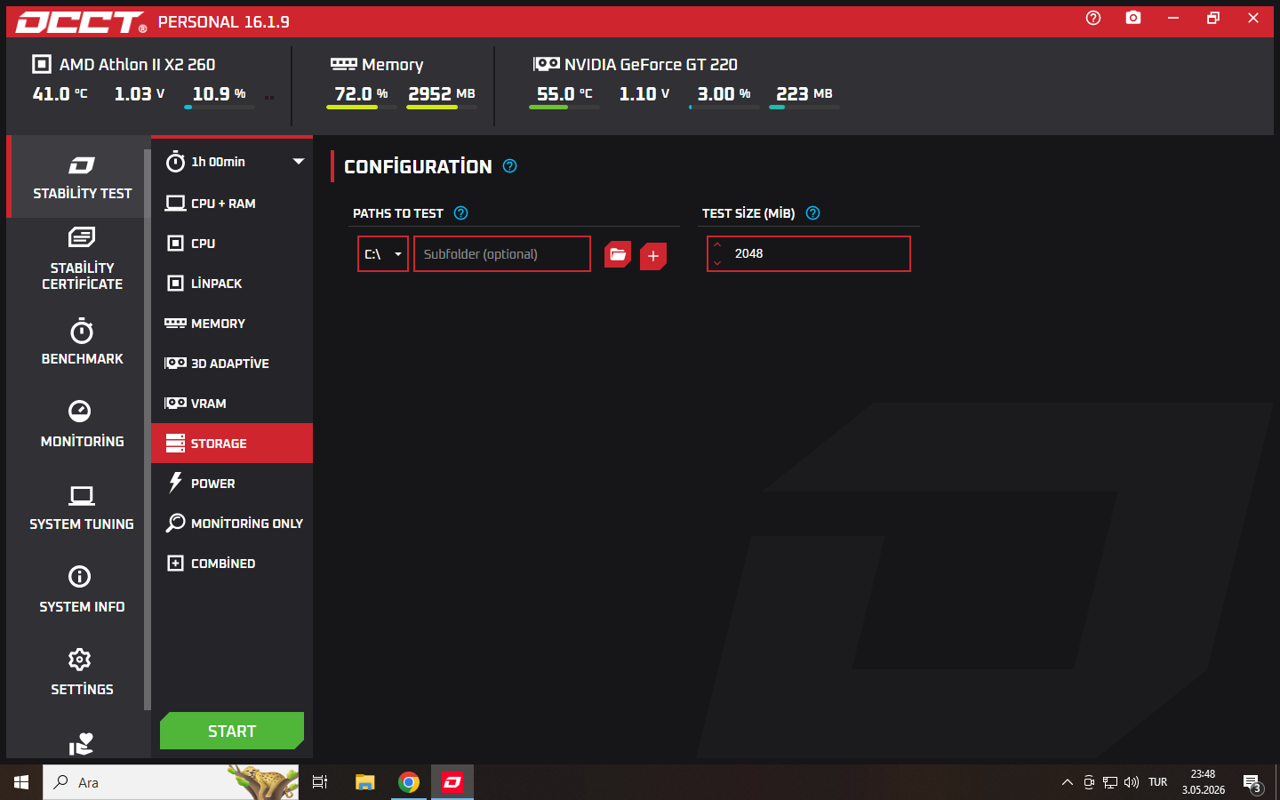Image resolution: width=1280 pixels, height=800 pixels.
Task: Open the System Info section
Action: [82, 590]
